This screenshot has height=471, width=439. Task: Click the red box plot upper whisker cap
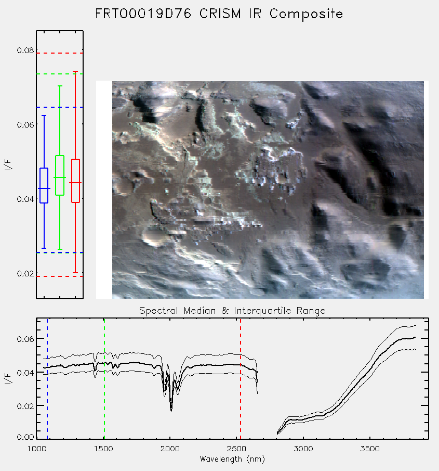[75, 71]
